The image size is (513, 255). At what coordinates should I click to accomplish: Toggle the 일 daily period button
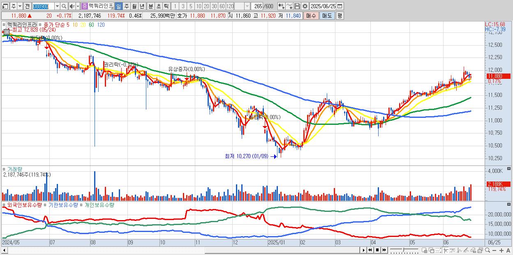point(118,6)
